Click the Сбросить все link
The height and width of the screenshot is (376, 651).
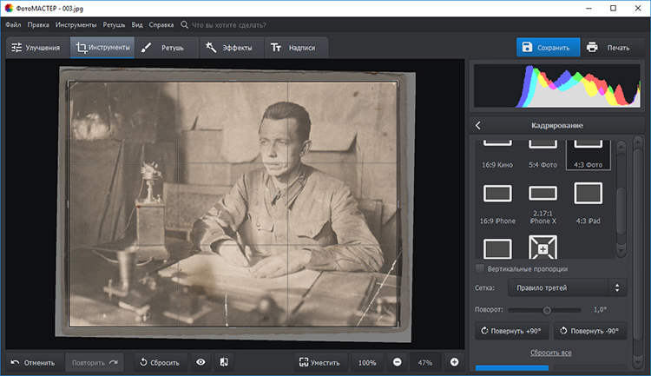click(552, 353)
